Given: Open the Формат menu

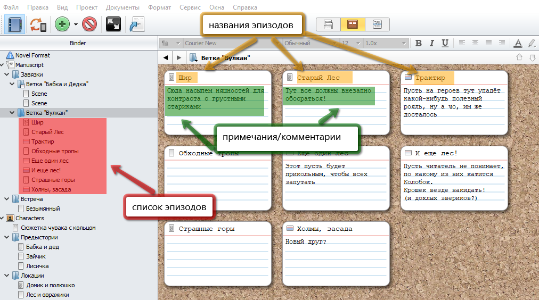Looking at the screenshot, I should [x=160, y=7].
